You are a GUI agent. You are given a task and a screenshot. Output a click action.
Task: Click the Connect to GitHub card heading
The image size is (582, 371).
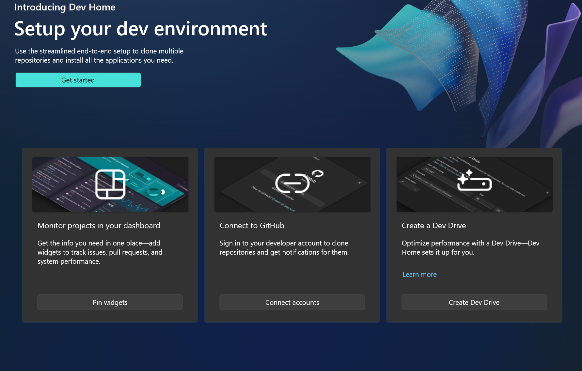point(252,225)
